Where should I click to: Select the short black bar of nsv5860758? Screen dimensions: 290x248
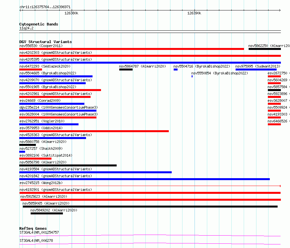[28, 145]
